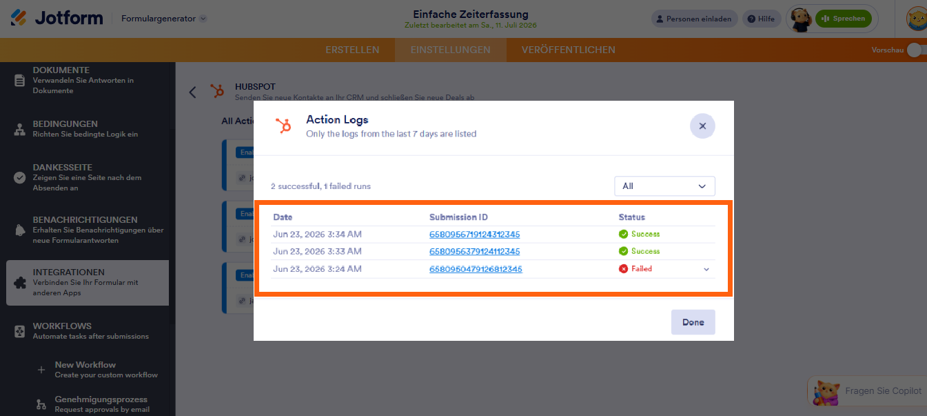This screenshot has height=416, width=927.
Task: Click date Jun 23, 2026 3:34 AM
Action: pyautogui.click(x=317, y=235)
